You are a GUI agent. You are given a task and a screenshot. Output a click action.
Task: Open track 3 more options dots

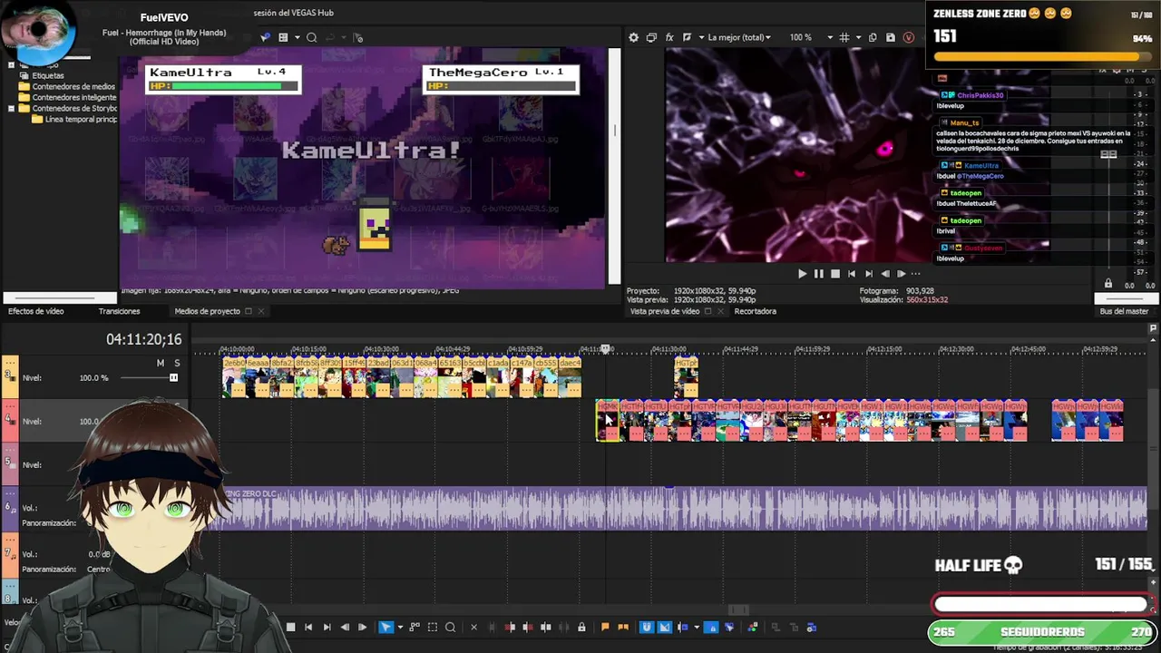pos(11,362)
